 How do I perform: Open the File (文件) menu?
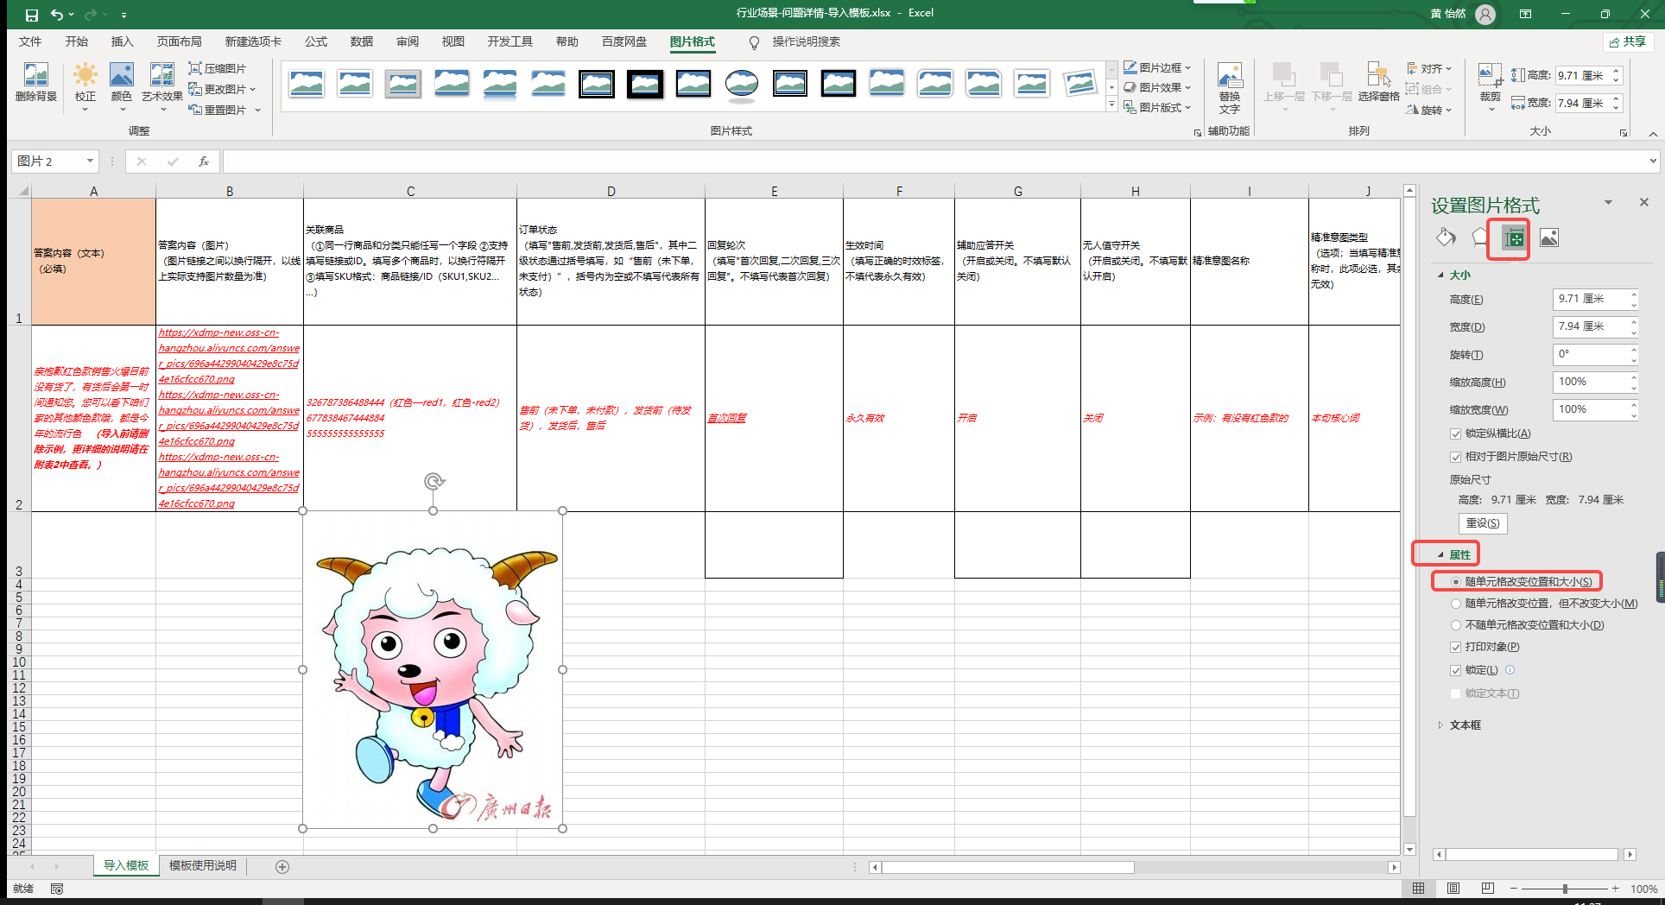[30, 41]
